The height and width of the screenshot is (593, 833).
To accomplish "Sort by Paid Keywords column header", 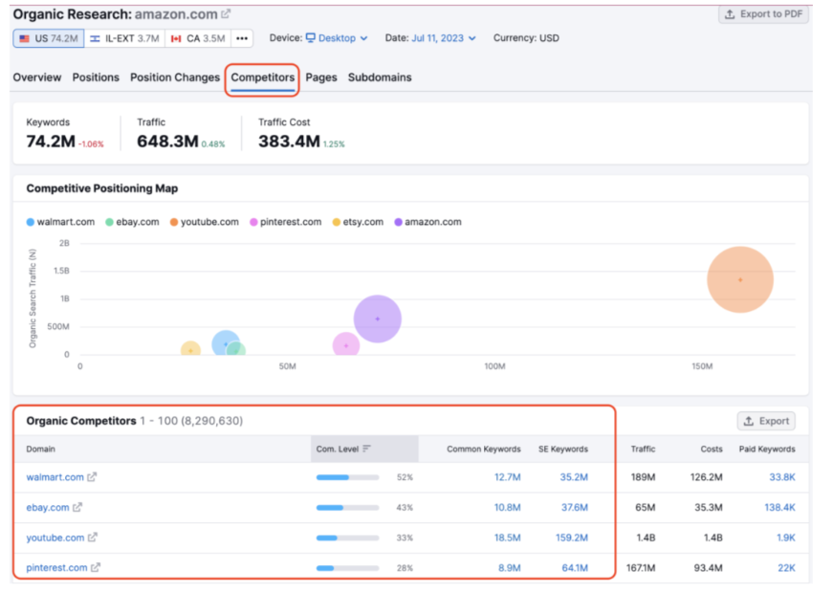I will [767, 449].
